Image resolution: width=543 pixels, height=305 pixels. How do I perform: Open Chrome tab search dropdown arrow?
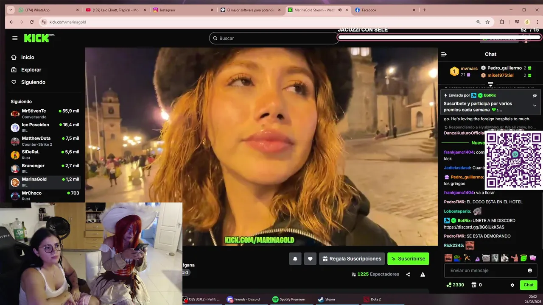click(11, 10)
